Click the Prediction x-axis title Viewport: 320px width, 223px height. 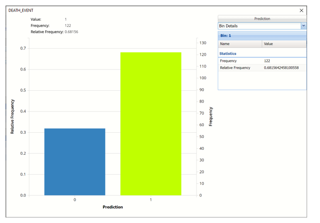pyautogui.click(x=113, y=207)
